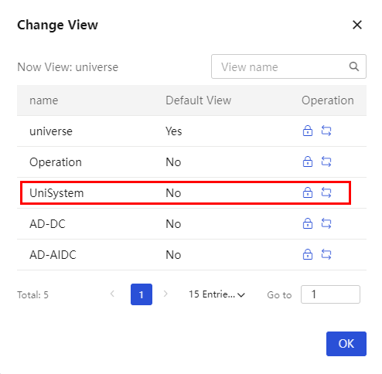Focus the Go to page number box

pyautogui.click(x=330, y=294)
